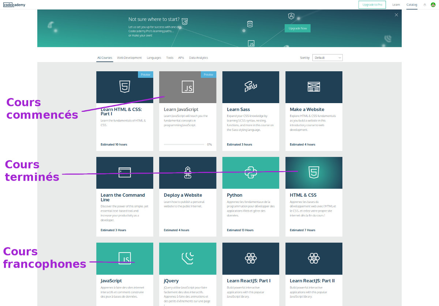Click the terminal icon on Learn the Command Line
This screenshot has width=439, height=306.
pyautogui.click(x=124, y=173)
